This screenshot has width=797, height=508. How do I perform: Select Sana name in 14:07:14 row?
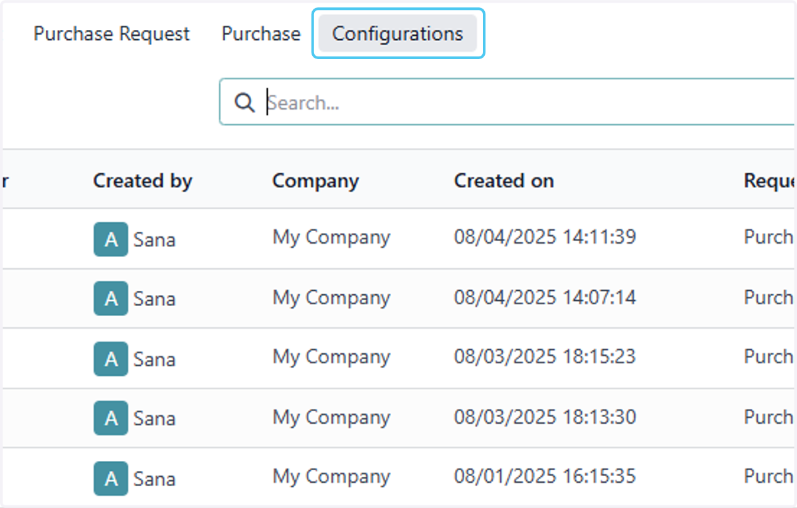[x=154, y=299]
